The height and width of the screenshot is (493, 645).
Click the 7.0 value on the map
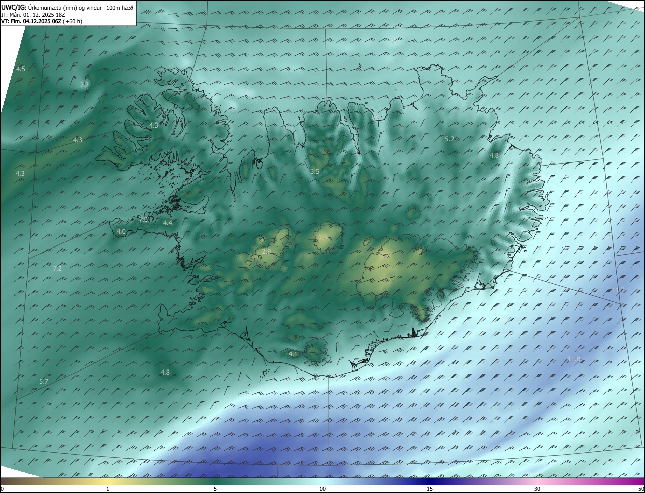click(144, 220)
